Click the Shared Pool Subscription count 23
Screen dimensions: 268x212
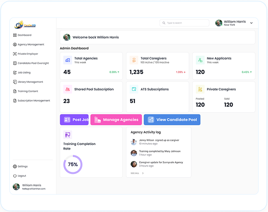click(67, 101)
